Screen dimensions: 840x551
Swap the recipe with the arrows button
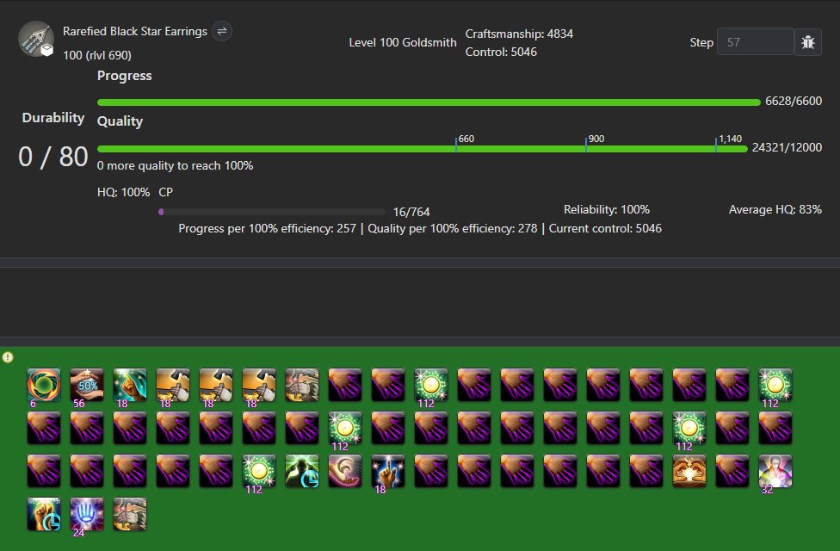pyautogui.click(x=222, y=31)
